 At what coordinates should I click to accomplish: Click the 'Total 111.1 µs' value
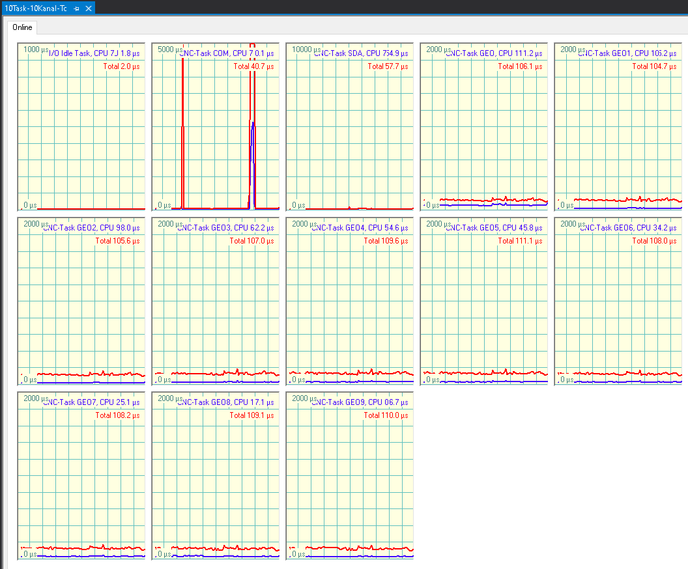pos(520,241)
